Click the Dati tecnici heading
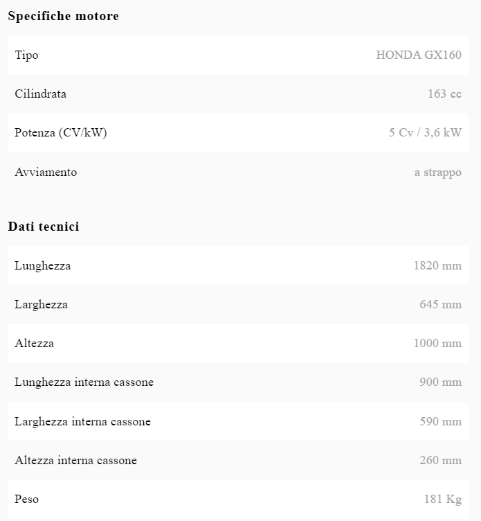Screen dimensions: 481x521 pos(44,227)
